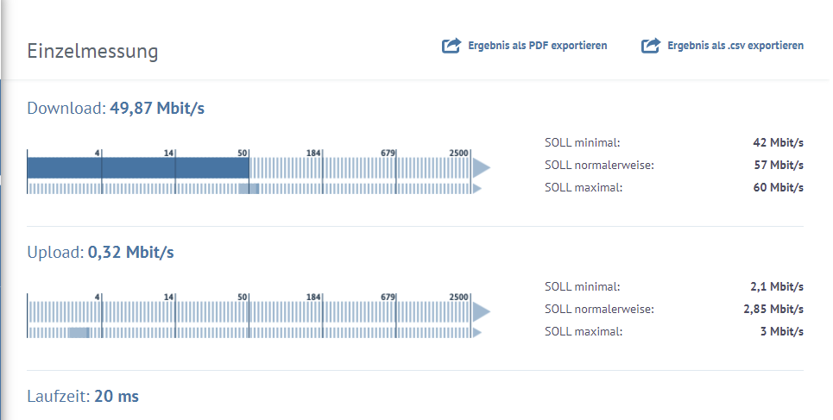
Task: Click the Upload SOLL range marker
Action: pos(79,332)
